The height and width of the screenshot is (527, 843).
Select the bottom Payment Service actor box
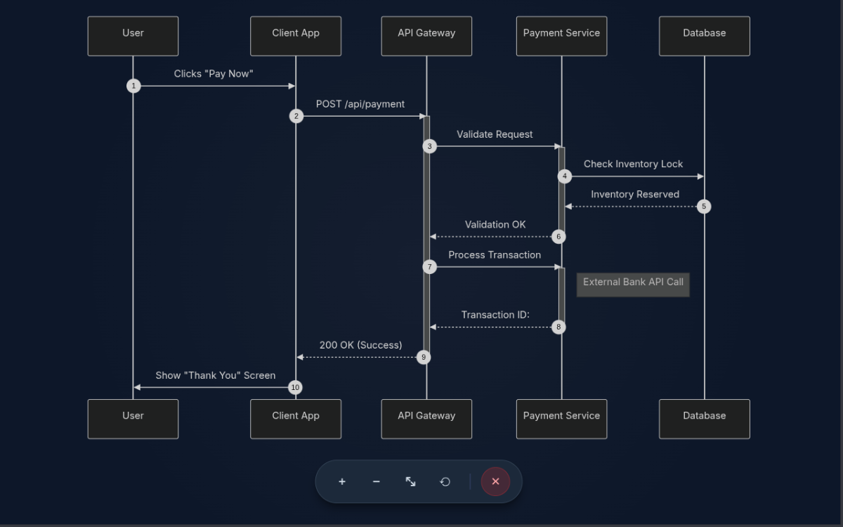[561, 419]
